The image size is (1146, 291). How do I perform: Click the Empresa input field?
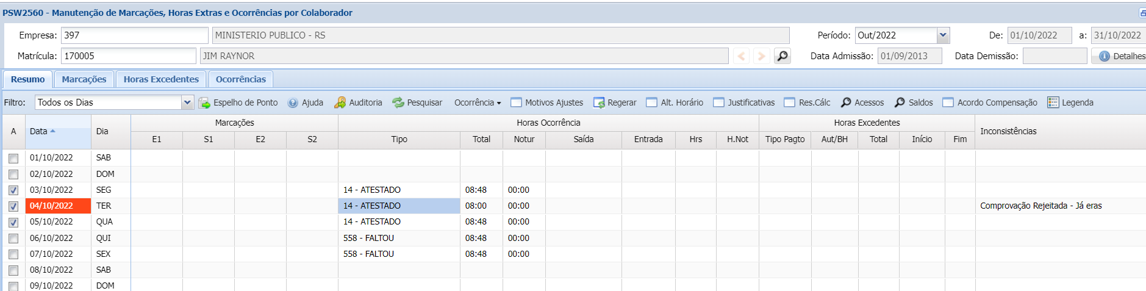click(134, 35)
